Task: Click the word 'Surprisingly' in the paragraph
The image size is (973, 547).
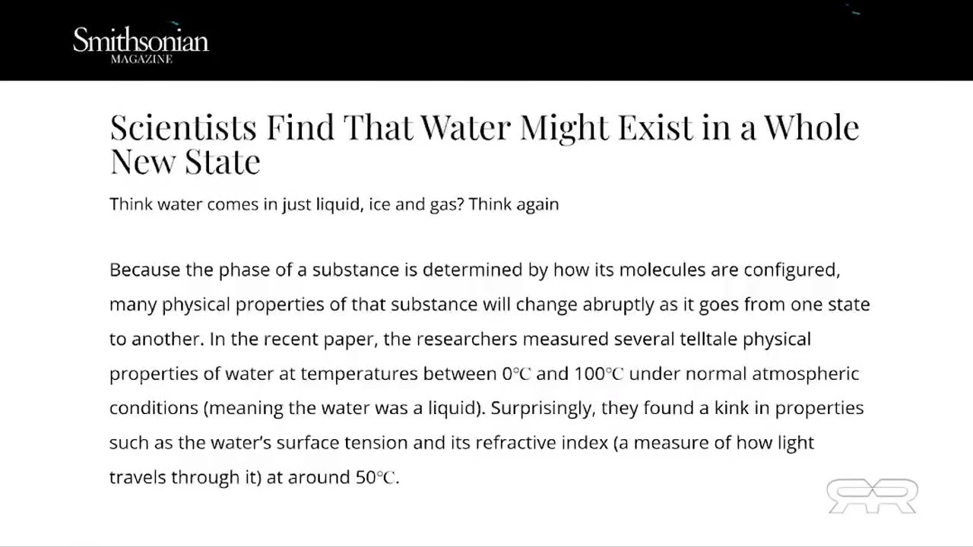Action: pyautogui.click(x=541, y=408)
